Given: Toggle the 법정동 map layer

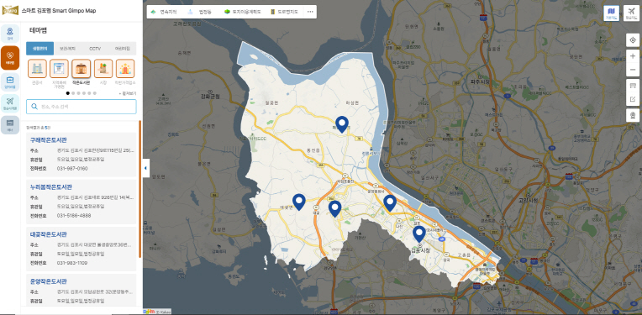Looking at the screenshot, I should coord(200,12).
